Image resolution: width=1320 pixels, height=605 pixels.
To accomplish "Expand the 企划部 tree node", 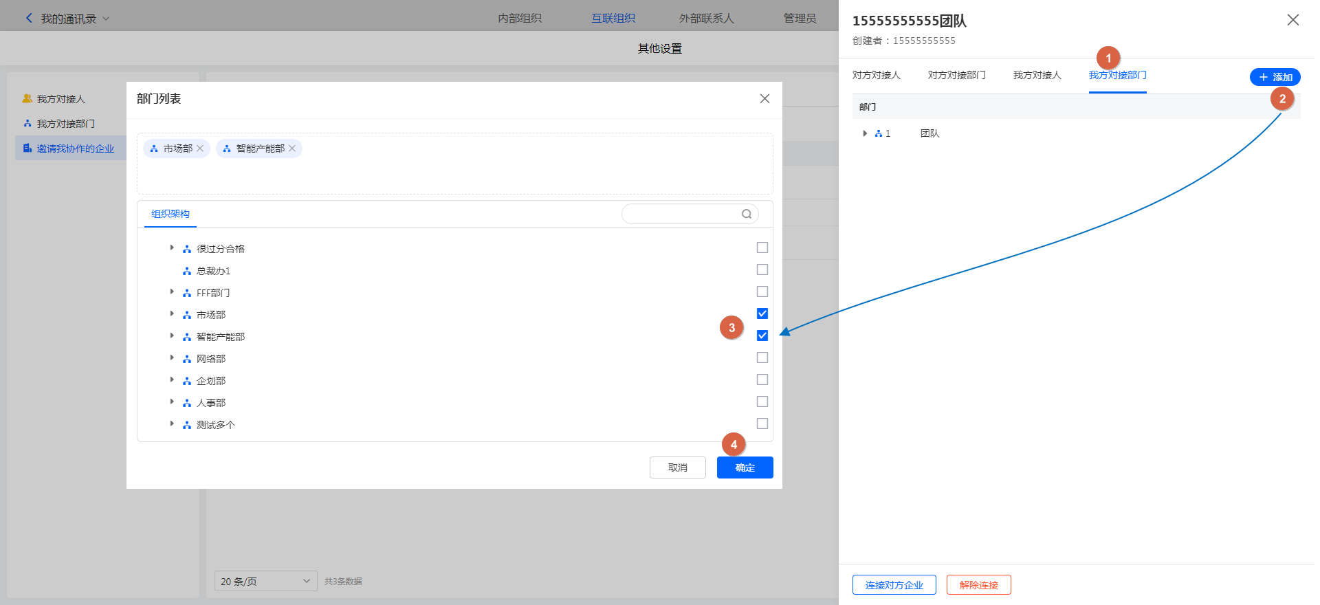I will pos(172,380).
